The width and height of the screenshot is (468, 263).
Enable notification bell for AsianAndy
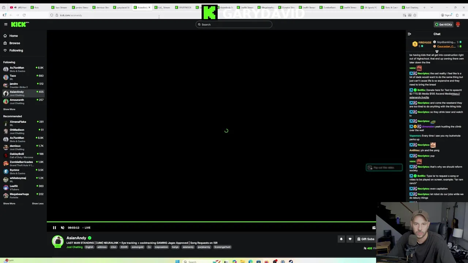point(341,239)
